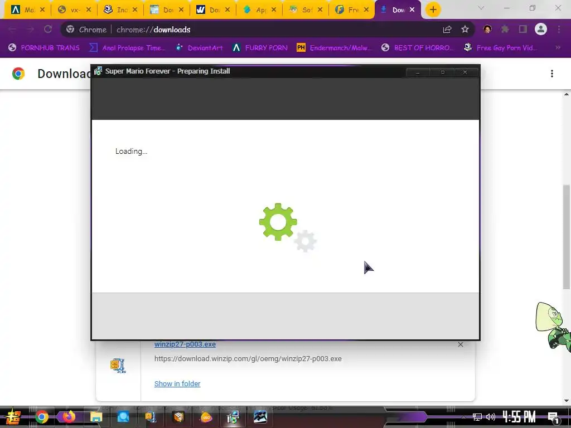This screenshot has height=428, width=571.
Task: Open the DeviantArt bookmark
Action: tap(199, 48)
